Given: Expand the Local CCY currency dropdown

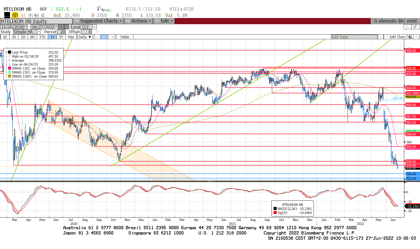Looking at the screenshot, I should (94, 27).
